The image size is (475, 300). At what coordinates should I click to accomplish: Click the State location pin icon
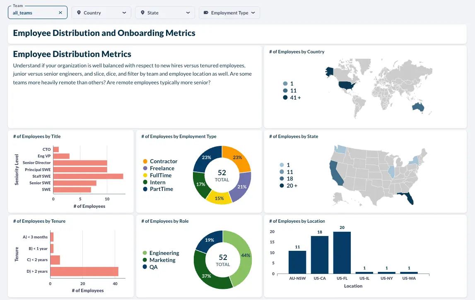click(142, 13)
